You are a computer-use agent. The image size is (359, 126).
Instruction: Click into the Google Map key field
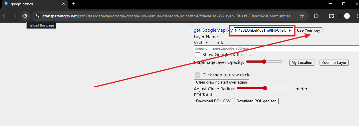(264, 31)
